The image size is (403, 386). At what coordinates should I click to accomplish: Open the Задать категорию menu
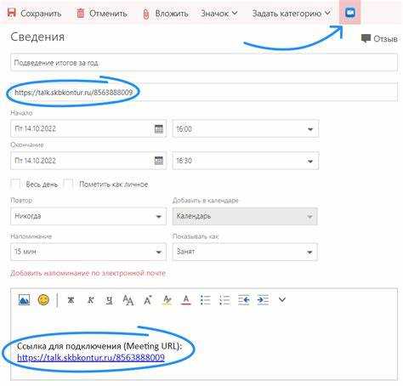tap(292, 14)
